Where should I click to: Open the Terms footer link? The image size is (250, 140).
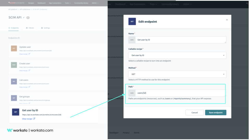[136, 133]
